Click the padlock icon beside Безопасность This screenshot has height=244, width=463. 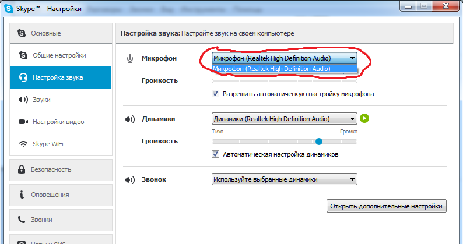pos(22,169)
